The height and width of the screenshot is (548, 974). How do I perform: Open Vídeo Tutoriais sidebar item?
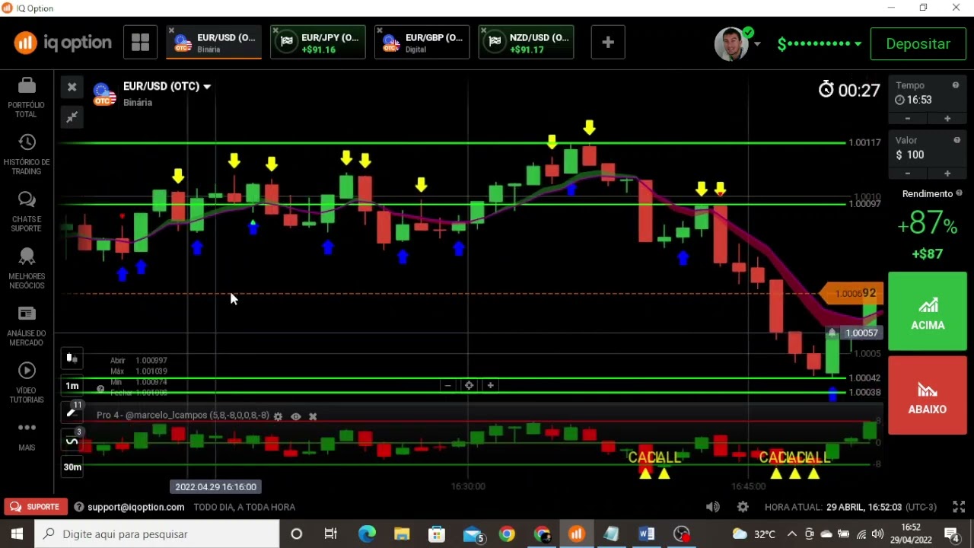[x=27, y=383]
